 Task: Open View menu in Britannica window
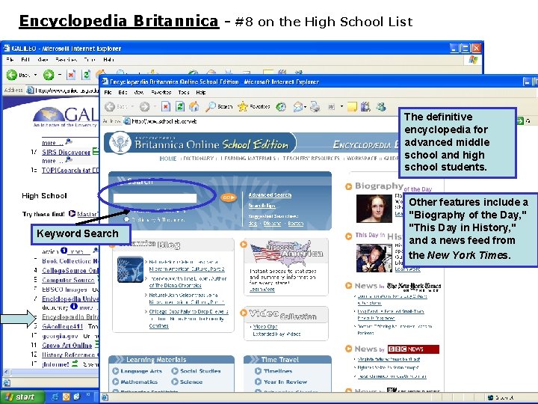[x=139, y=93]
